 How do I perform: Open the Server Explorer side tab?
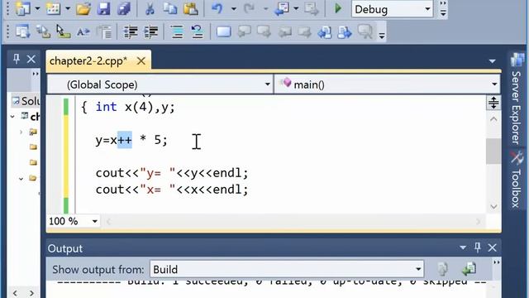tap(517, 99)
